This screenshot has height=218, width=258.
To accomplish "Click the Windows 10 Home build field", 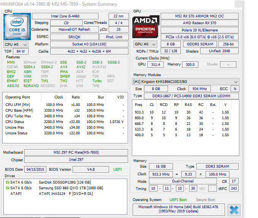I will (x=179, y=209).
